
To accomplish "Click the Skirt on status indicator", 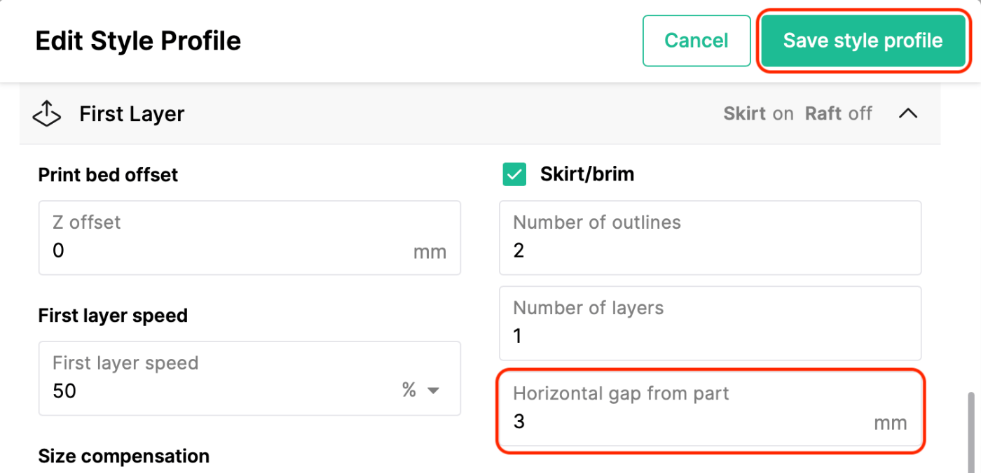I will 758,113.
